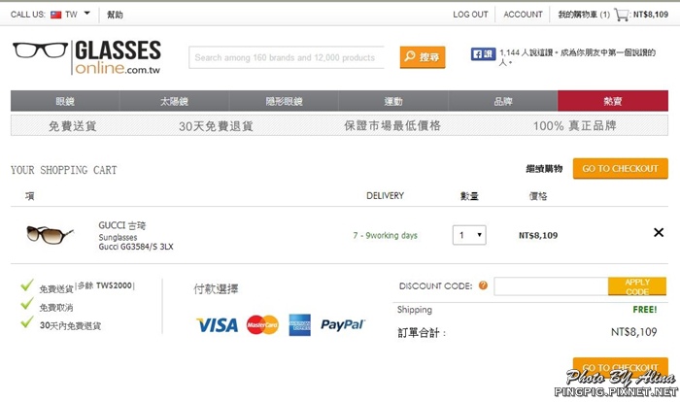Click the American Express payment logo
The image size is (680, 402).
299,325
